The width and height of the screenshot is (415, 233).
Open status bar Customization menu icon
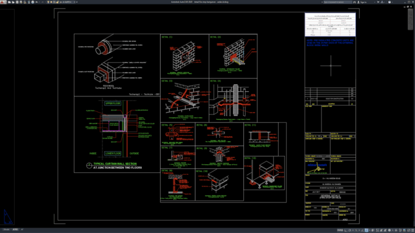(413, 230)
